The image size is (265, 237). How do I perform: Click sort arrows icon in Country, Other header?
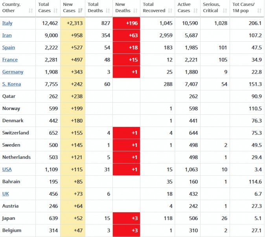(x=31, y=11)
